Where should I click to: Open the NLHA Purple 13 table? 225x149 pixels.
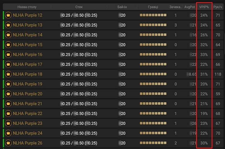coord(28,25)
